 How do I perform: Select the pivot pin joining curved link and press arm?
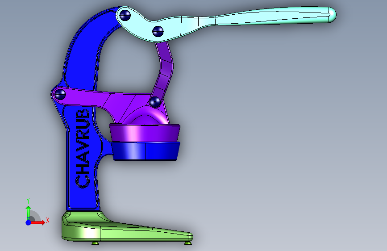pos(155,102)
